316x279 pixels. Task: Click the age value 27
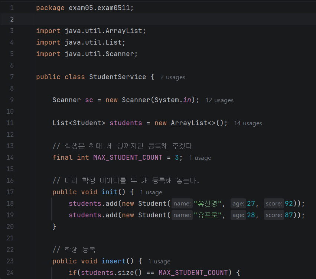(x=251, y=204)
